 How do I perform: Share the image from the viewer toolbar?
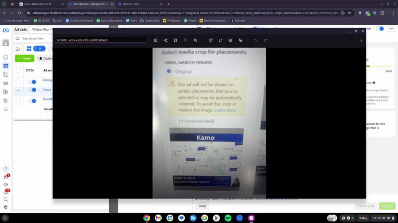166,40
